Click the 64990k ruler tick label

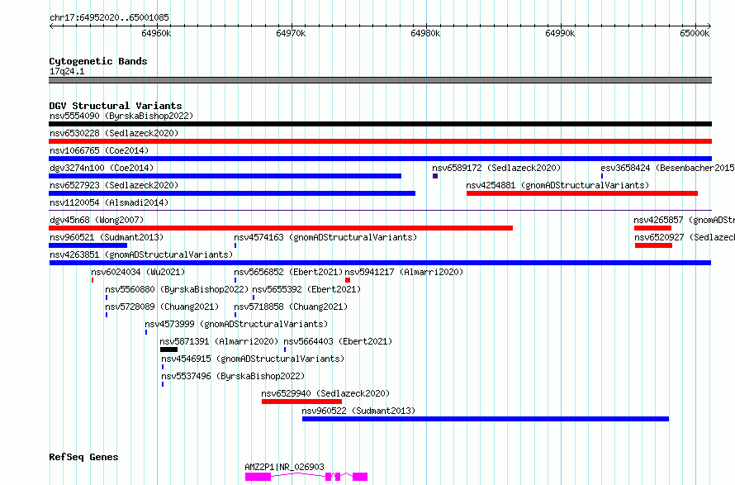[560, 33]
